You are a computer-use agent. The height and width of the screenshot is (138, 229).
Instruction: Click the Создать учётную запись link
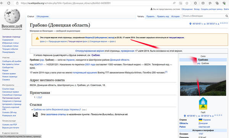click(211, 9)
